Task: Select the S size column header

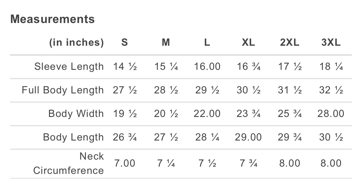Action: [125, 42]
